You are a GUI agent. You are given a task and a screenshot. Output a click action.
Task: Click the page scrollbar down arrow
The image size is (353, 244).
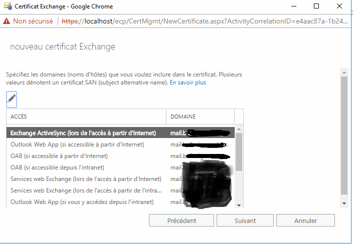point(344,203)
